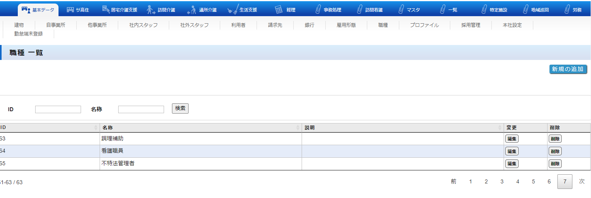Sort table by 名称 column header

[x=200, y=128]
